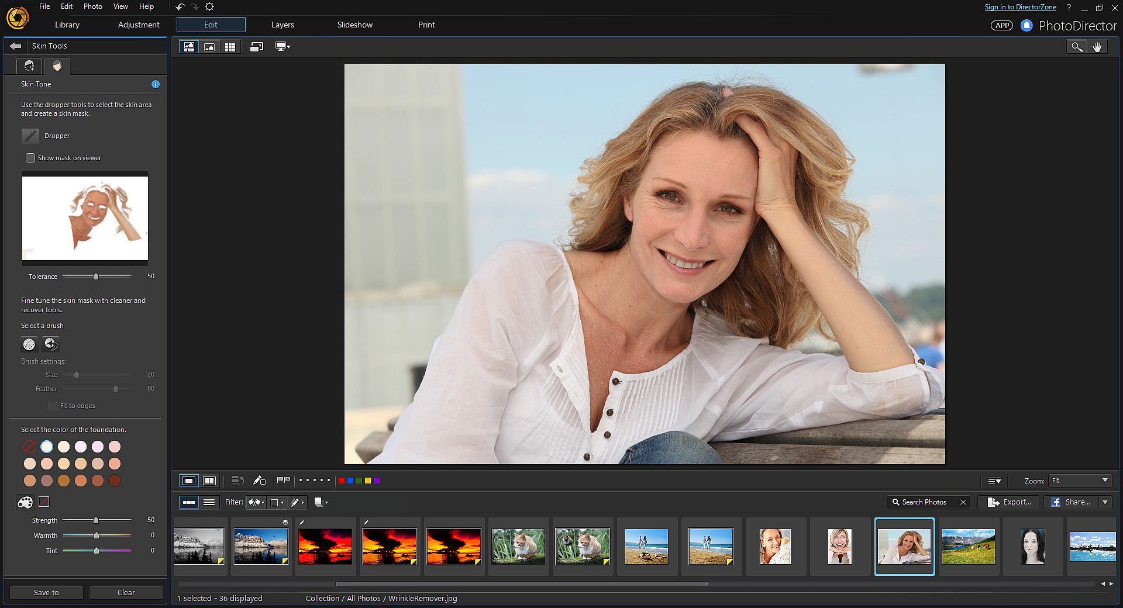Viewport: 1123px width, 608px height.
Task: Select the hand pan tool
Action: (1097, 47)
